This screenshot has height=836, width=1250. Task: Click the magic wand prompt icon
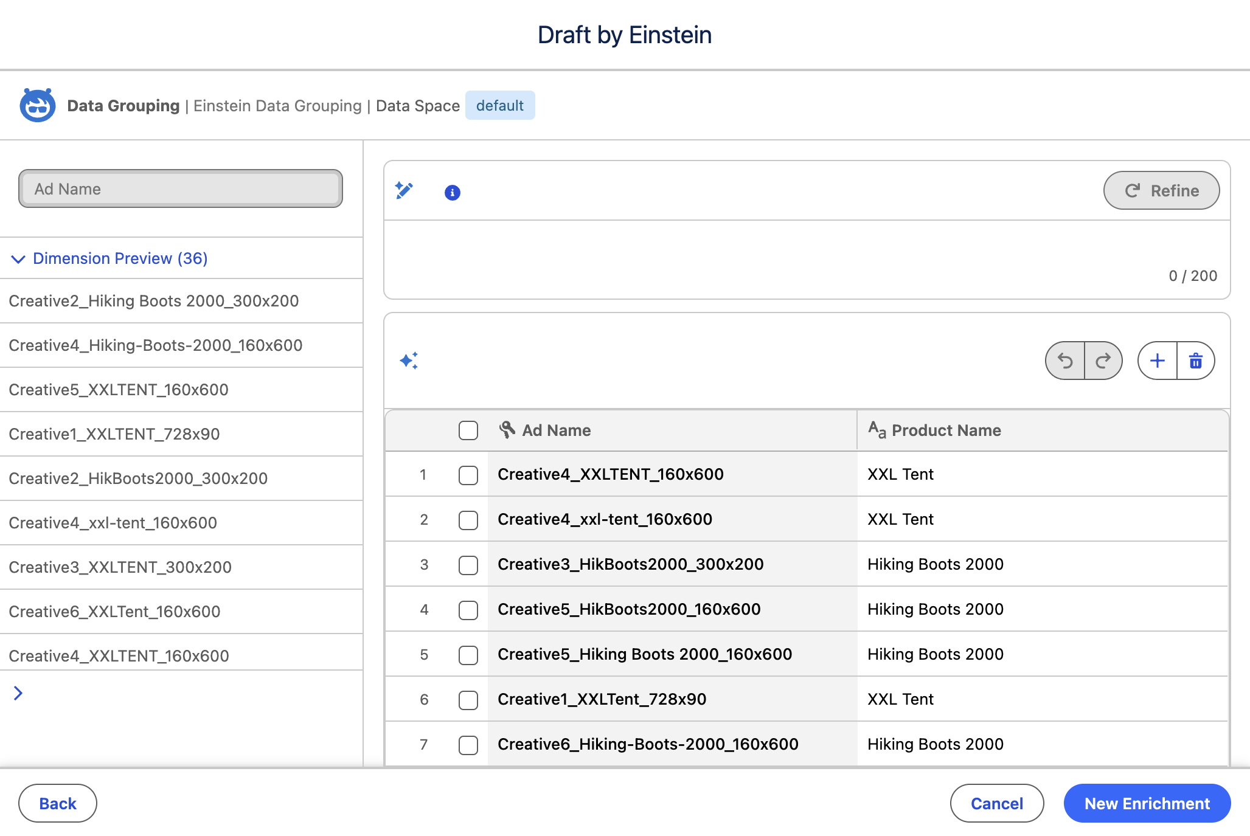point(404,191)
